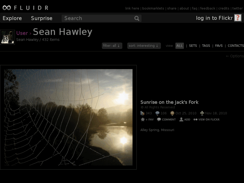Click the comments bubble icon showing 106
This screenshot has width=244, height=183.
click(157, 113)
